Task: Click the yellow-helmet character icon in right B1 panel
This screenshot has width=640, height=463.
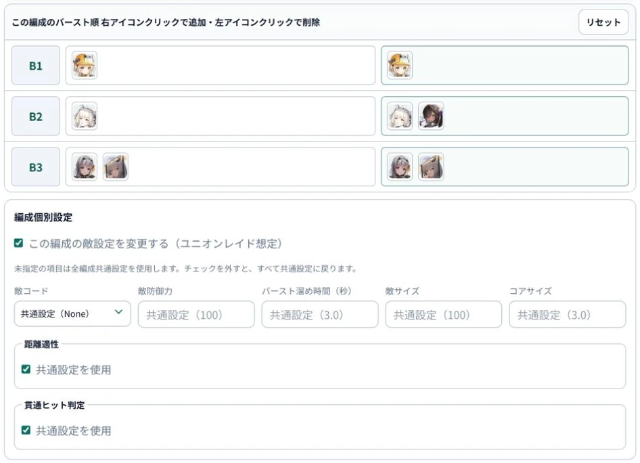Action: point(400,66)
